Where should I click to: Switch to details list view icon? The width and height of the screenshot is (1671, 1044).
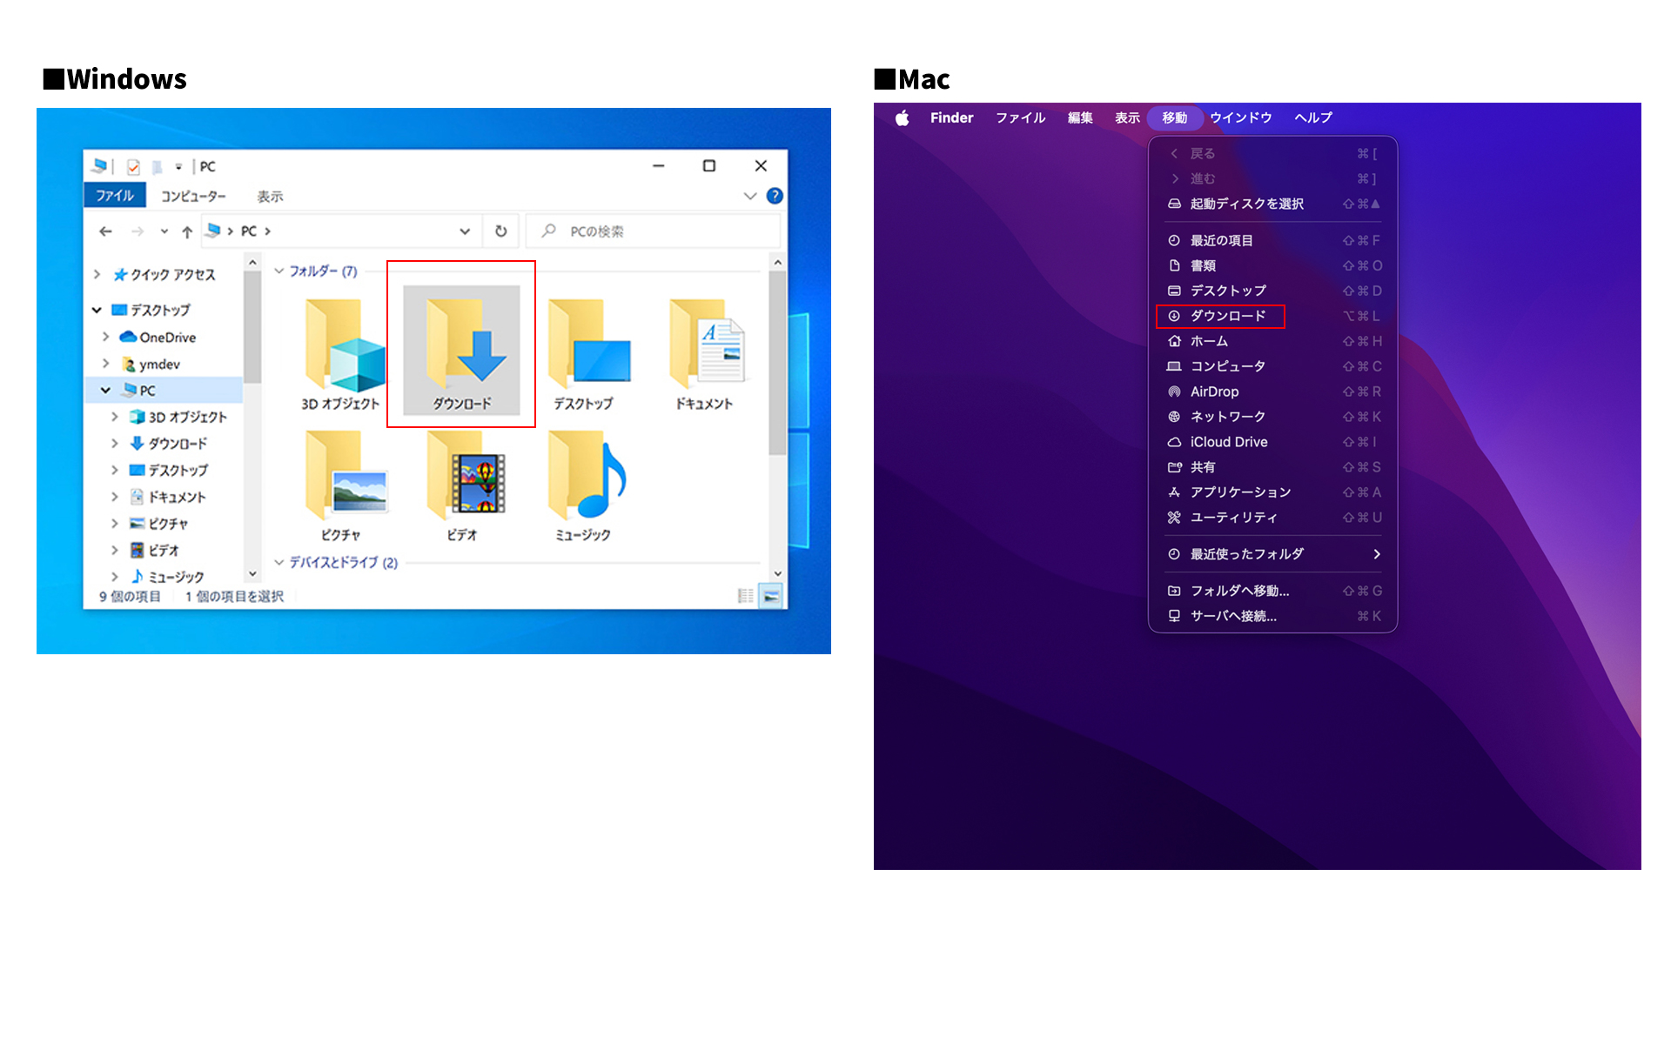(746, 596)
